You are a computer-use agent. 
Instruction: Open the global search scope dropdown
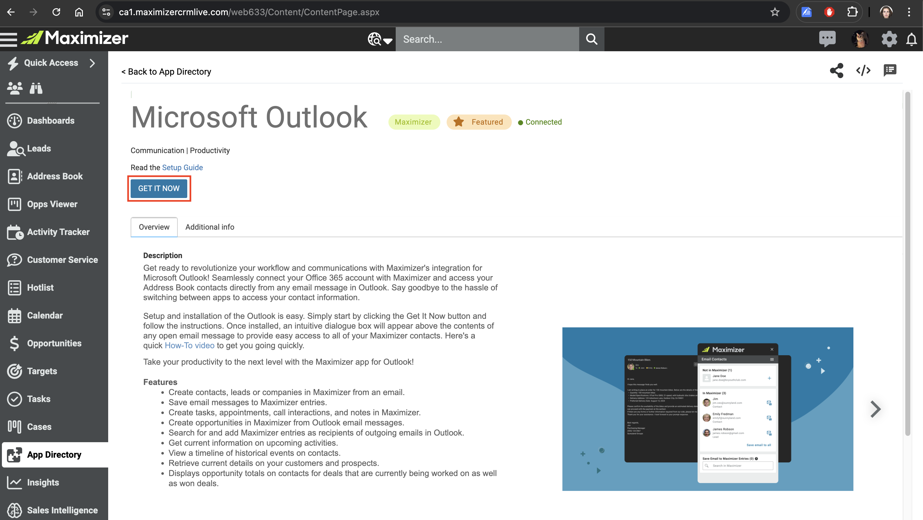click(x=380, y=39)
